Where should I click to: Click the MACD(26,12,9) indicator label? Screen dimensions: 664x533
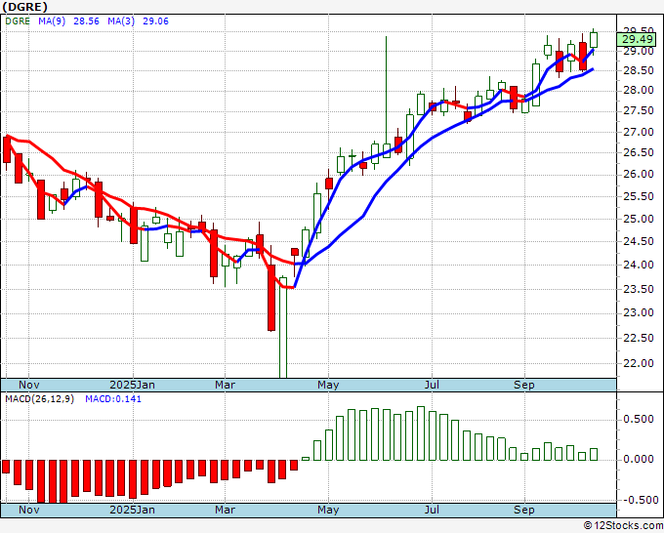[x=39, y=399]
